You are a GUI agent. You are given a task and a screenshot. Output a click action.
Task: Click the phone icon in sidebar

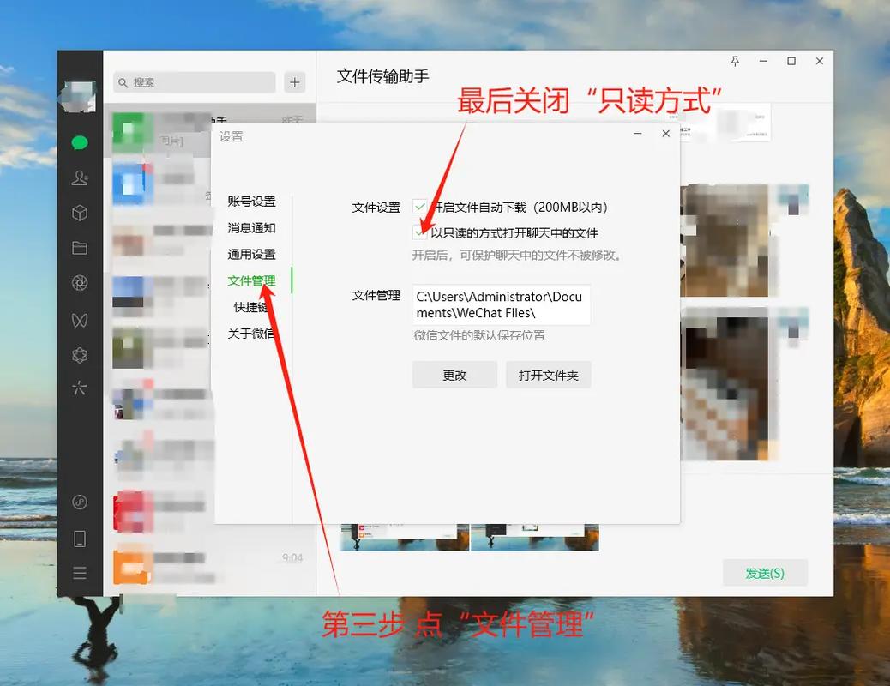click(x=79, y=539)
